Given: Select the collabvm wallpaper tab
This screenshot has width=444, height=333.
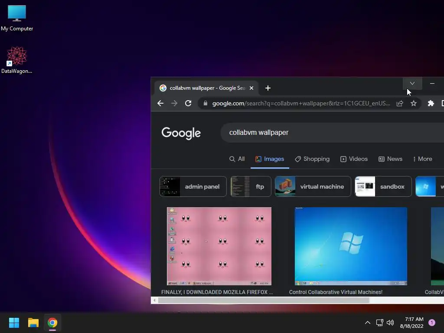Looking at the screenshot, I should (207, 88).
